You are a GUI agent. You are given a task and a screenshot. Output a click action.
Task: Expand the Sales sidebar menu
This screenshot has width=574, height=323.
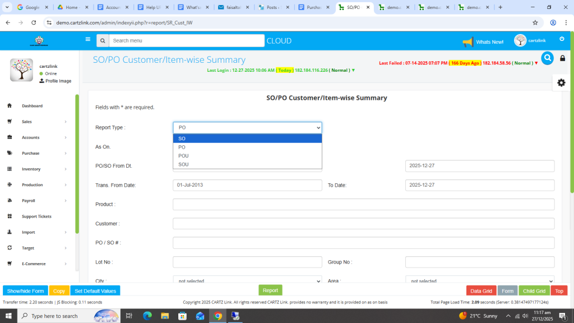(x=37, y=122)
